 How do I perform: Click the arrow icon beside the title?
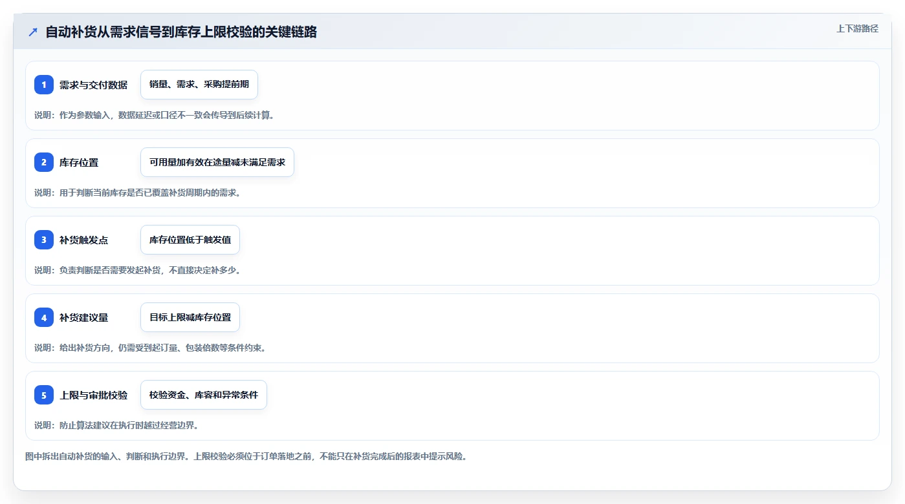point(33,32)
